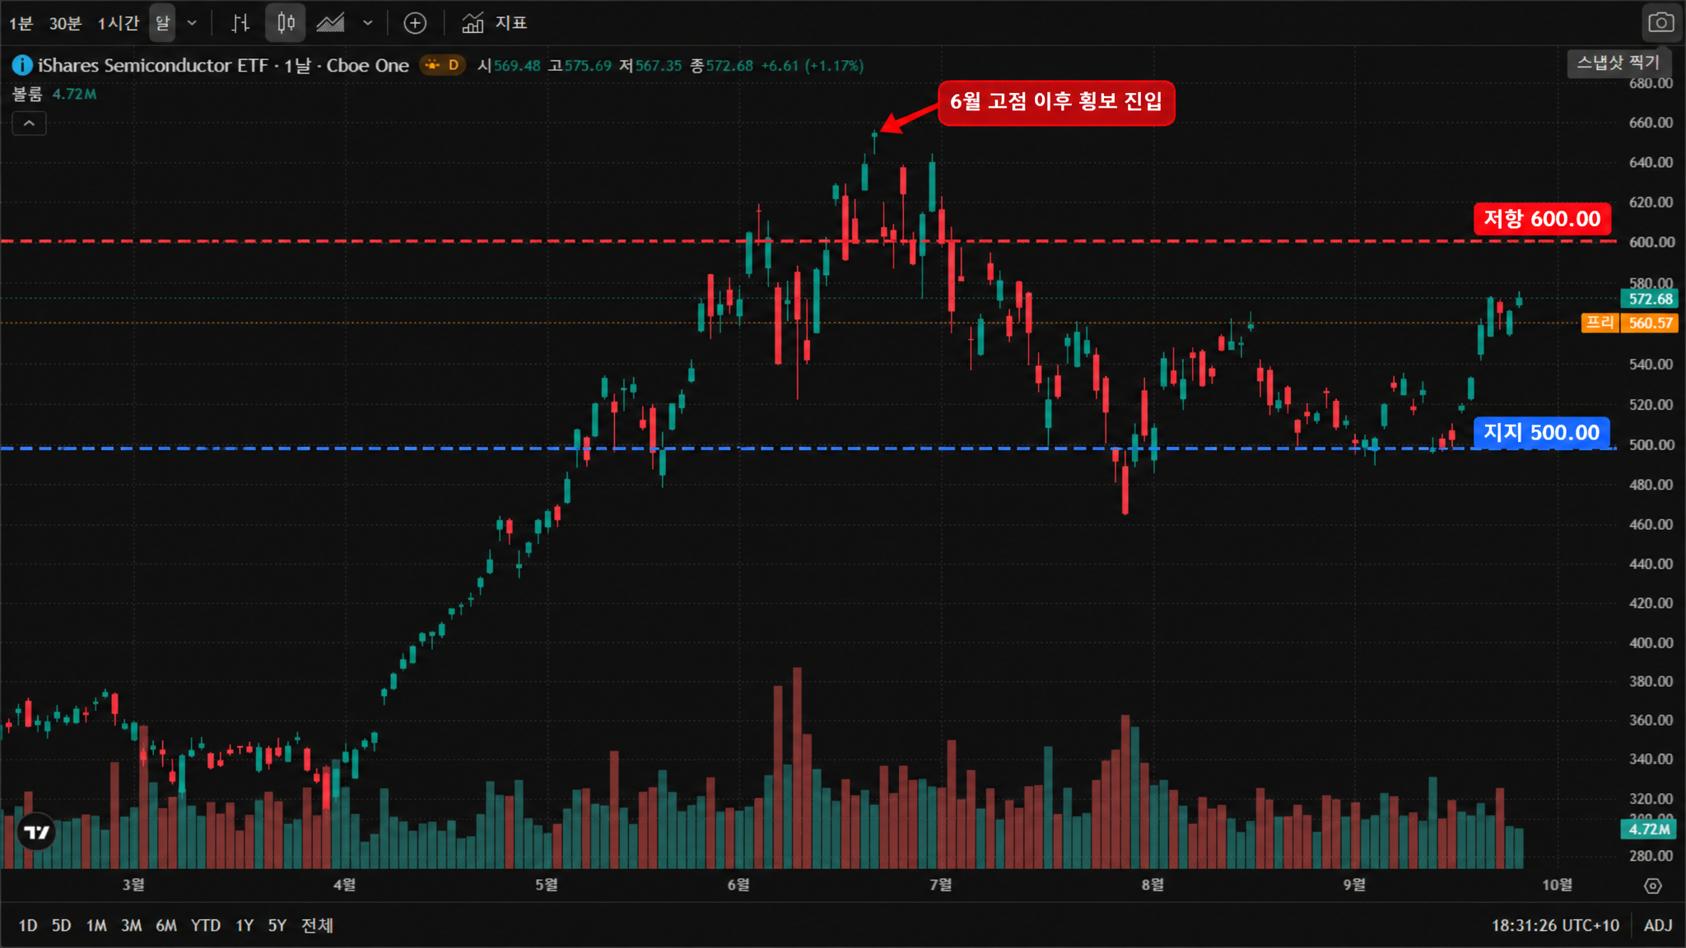Toggle the ADJ adjustment button

pyautogui.click(x=1658, y=925)
